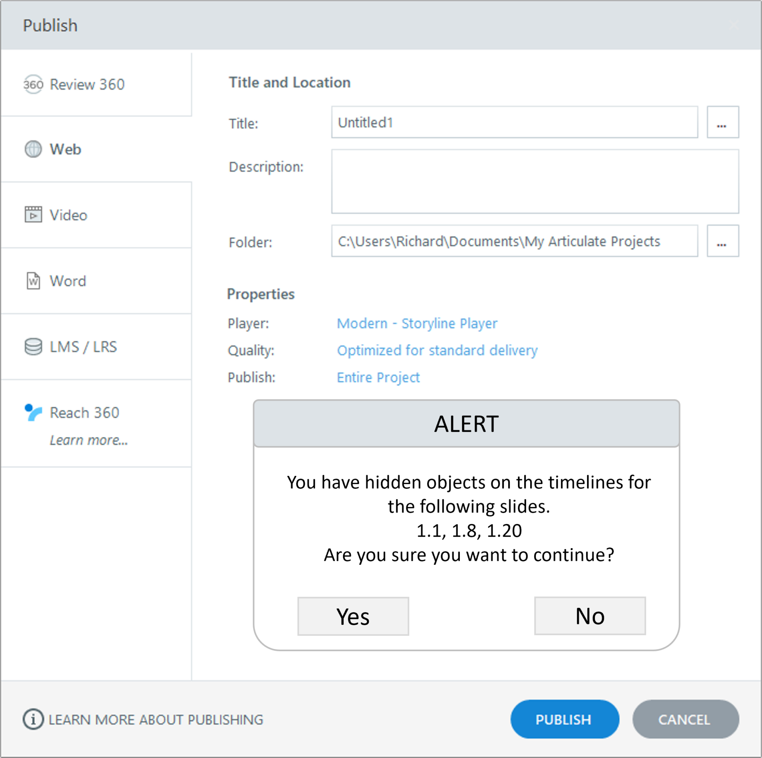Open the Title browse ellipsis control
This screenshot has width=762, height=758.
click(x=723, y=123)
